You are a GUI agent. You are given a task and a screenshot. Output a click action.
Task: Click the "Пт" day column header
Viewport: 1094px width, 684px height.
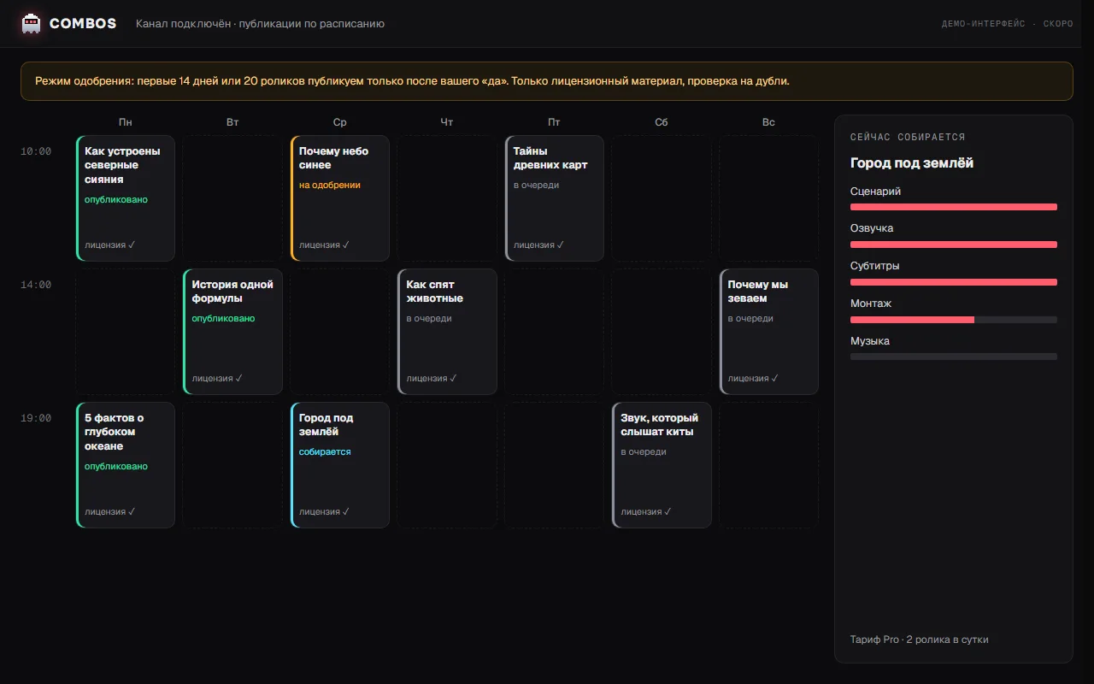pyautogui.click(x=555, y=122)
